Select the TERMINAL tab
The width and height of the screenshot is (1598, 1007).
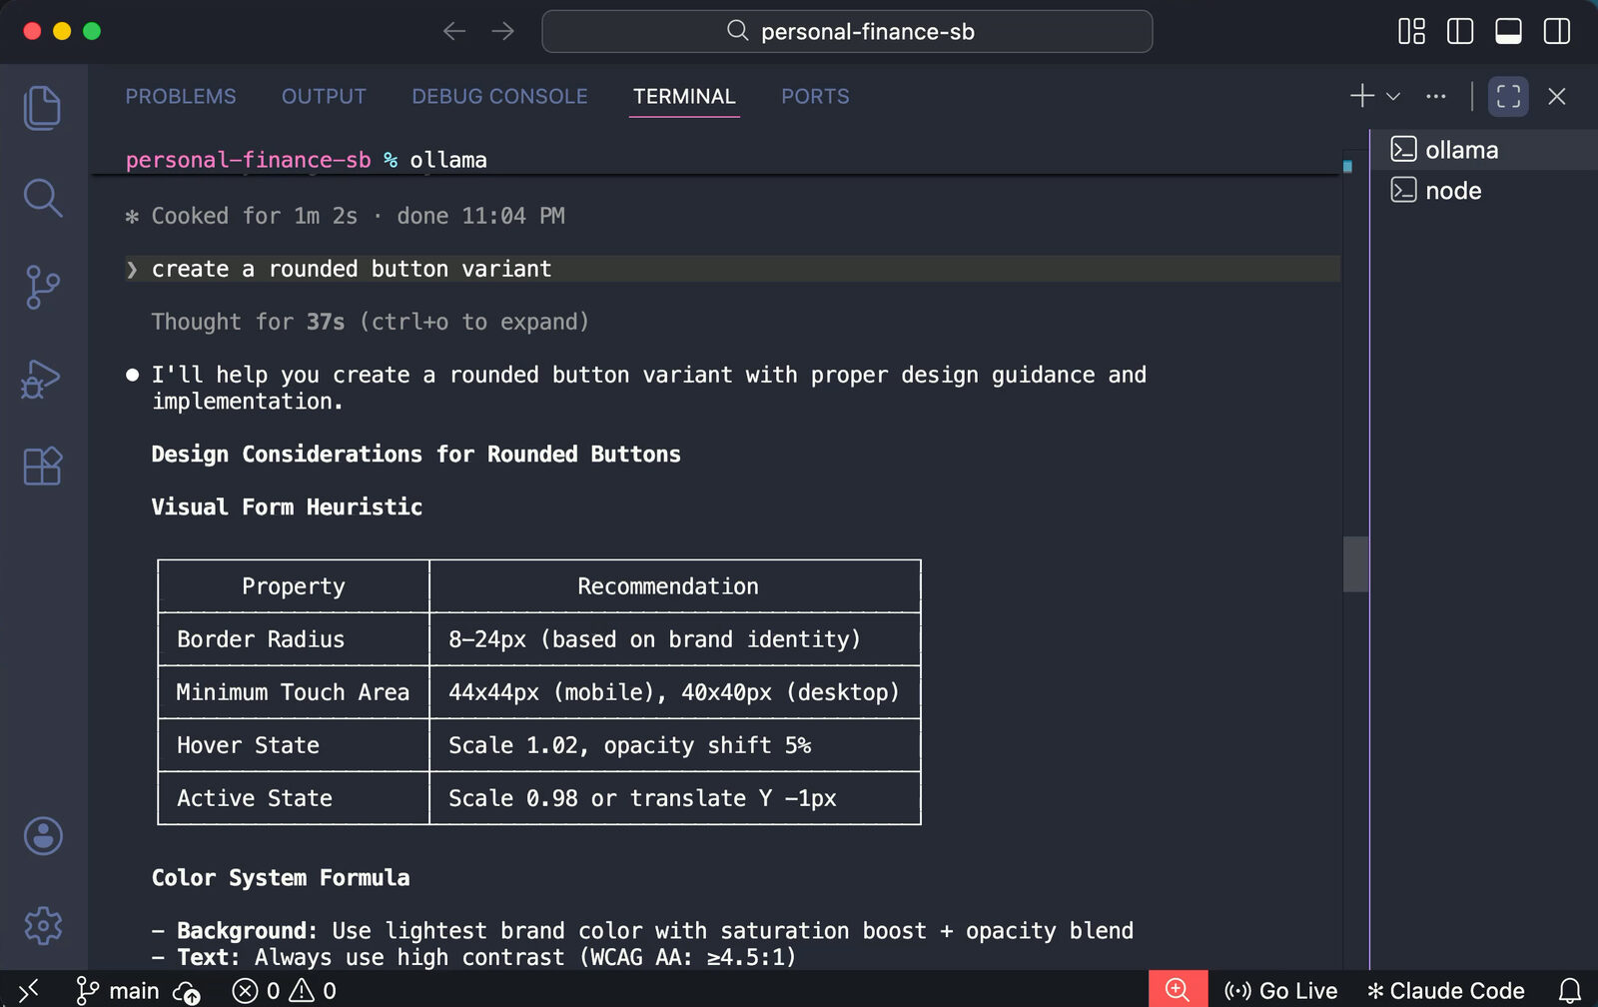click(684, 96)
